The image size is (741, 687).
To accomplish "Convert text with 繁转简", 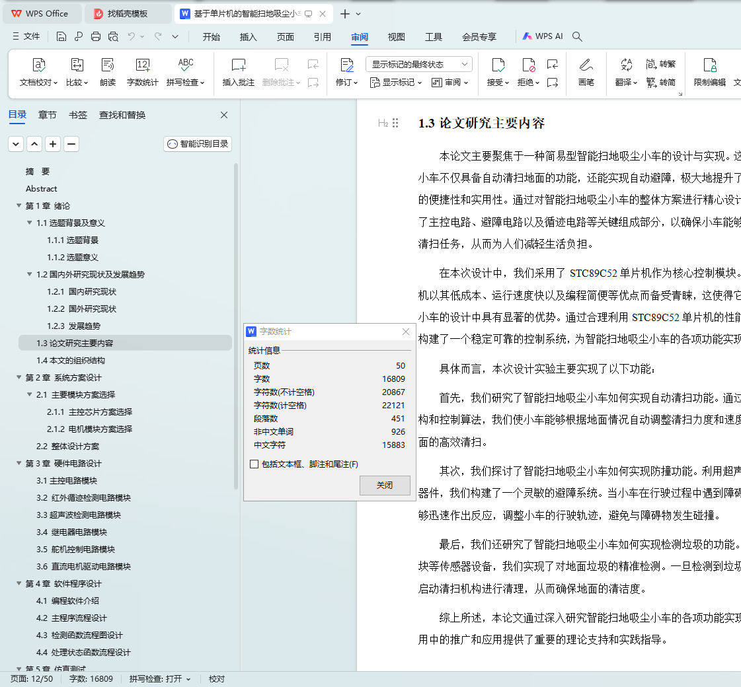I will pos(660,82).
